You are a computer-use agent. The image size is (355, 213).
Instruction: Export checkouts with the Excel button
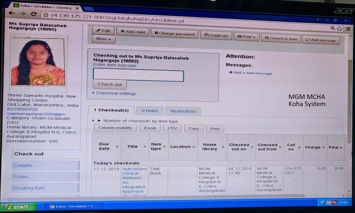coord(150,128)
